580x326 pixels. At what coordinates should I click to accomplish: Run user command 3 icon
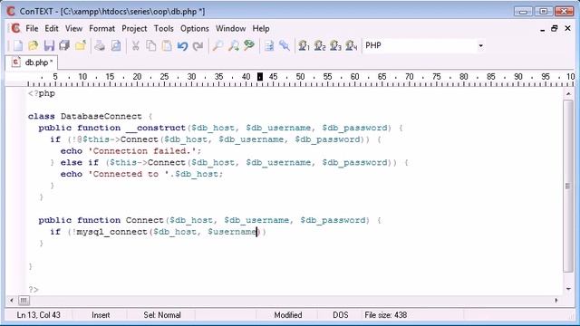(x=335, y=46)
